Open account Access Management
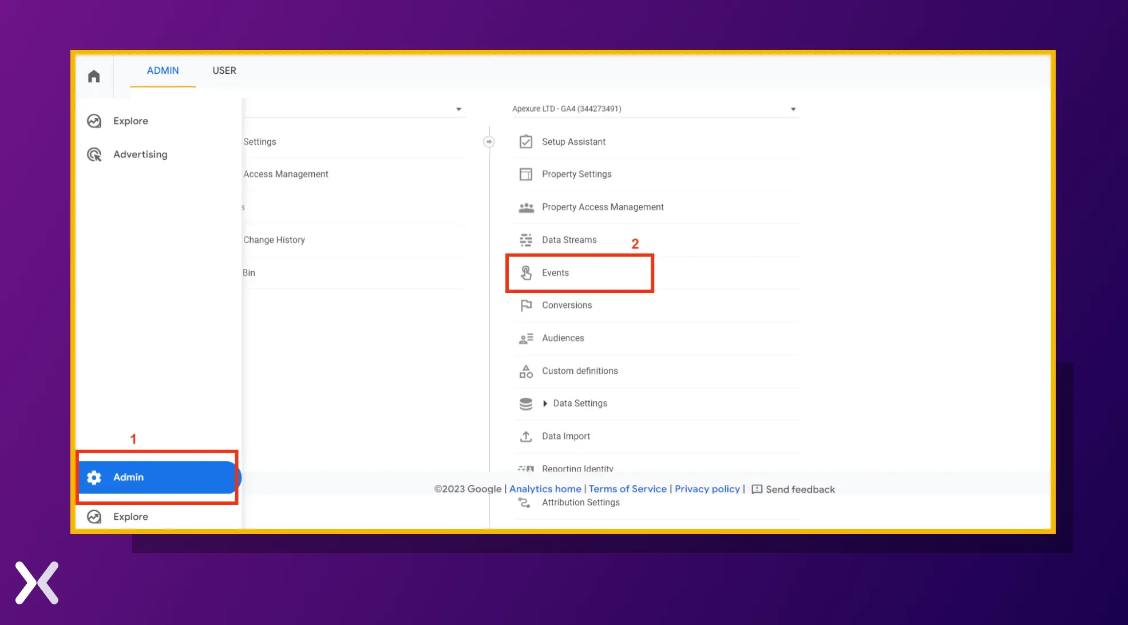Screen dimensions: 1128x625 [x=286, y=174]
